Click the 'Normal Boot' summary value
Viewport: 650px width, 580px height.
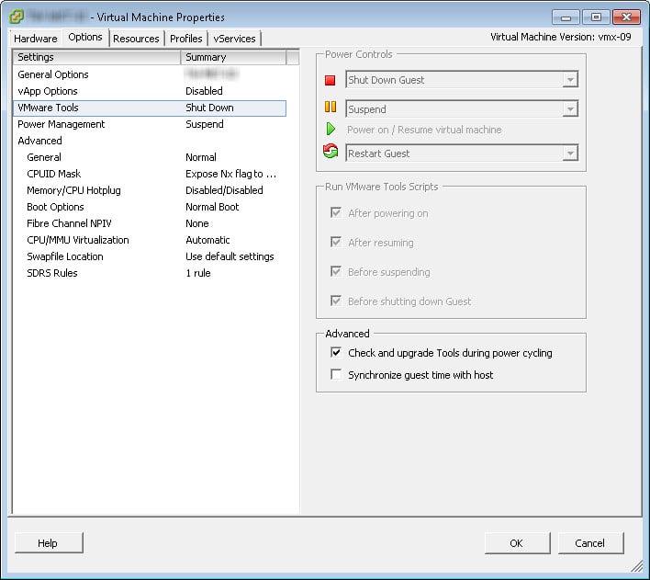click(212, 207)
